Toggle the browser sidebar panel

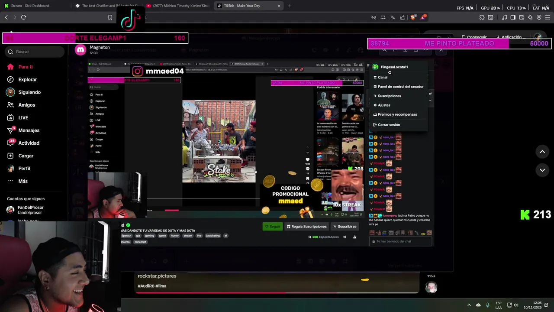(513, 17)
